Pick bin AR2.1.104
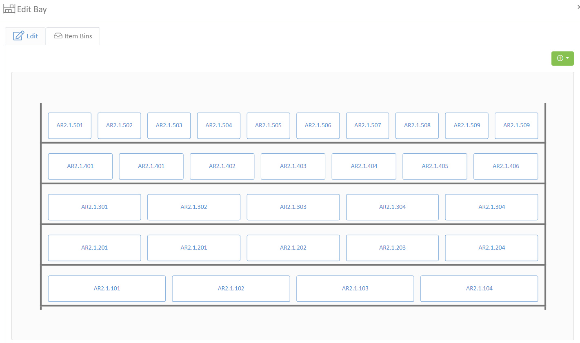The image size is (580, 343). (479, 289)
